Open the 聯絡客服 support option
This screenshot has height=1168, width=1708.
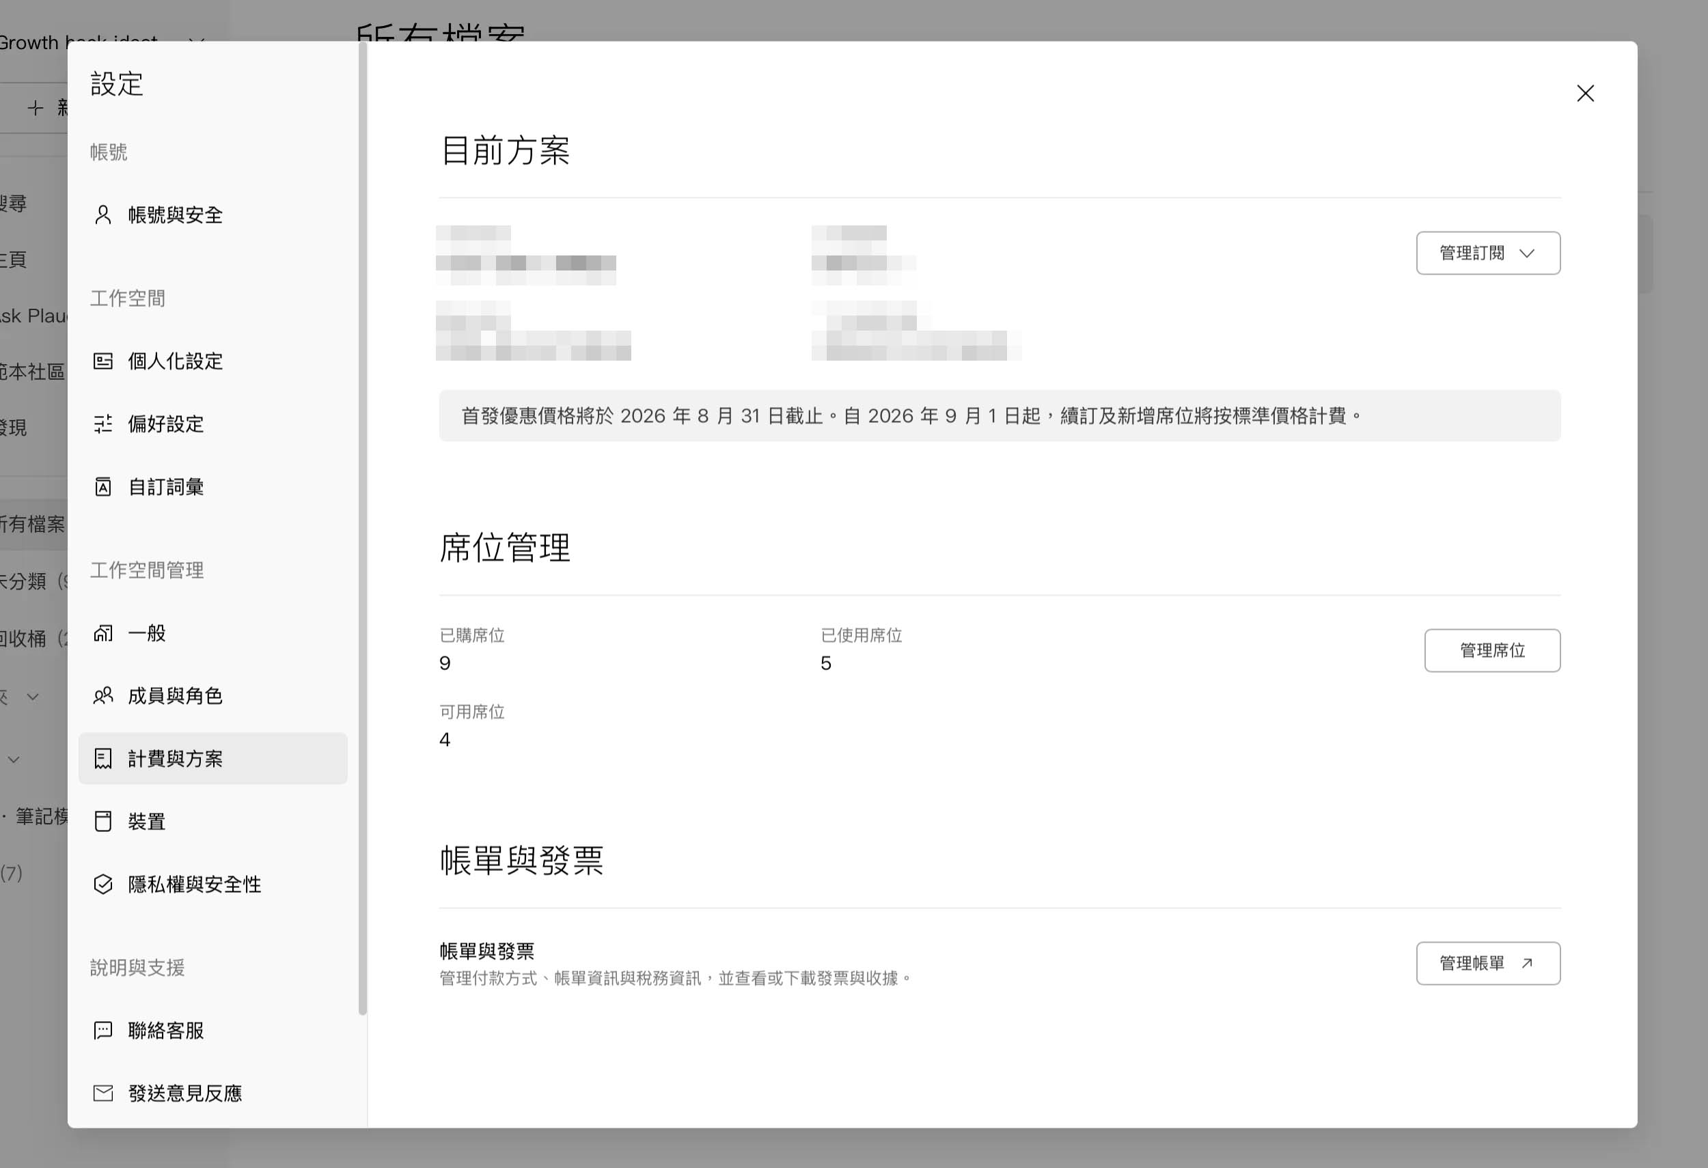(213, 1030)
